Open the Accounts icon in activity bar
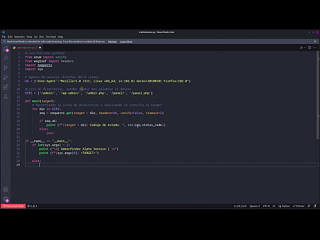The height and width of the screenshot is (240, 320). click(6, 190)
